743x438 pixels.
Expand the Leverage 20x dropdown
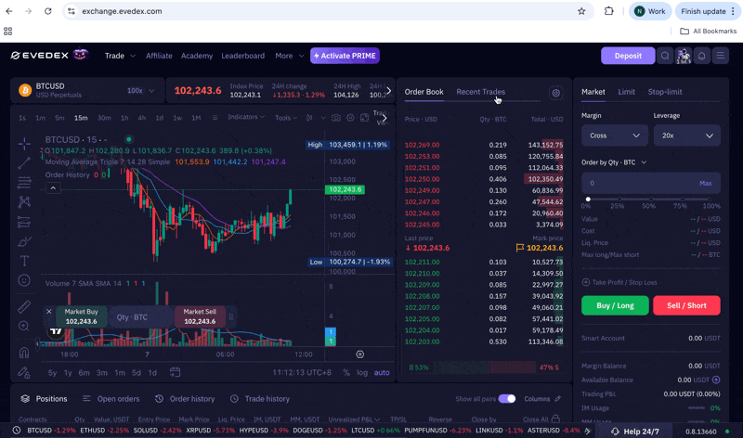[686, 135]
